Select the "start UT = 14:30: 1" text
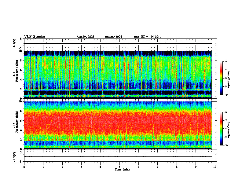Viewport: 242px width, 187px height. coord(148,37)
